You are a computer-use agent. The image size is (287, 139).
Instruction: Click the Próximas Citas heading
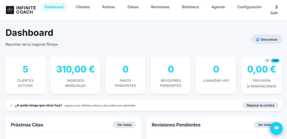[x=27, y=125]
